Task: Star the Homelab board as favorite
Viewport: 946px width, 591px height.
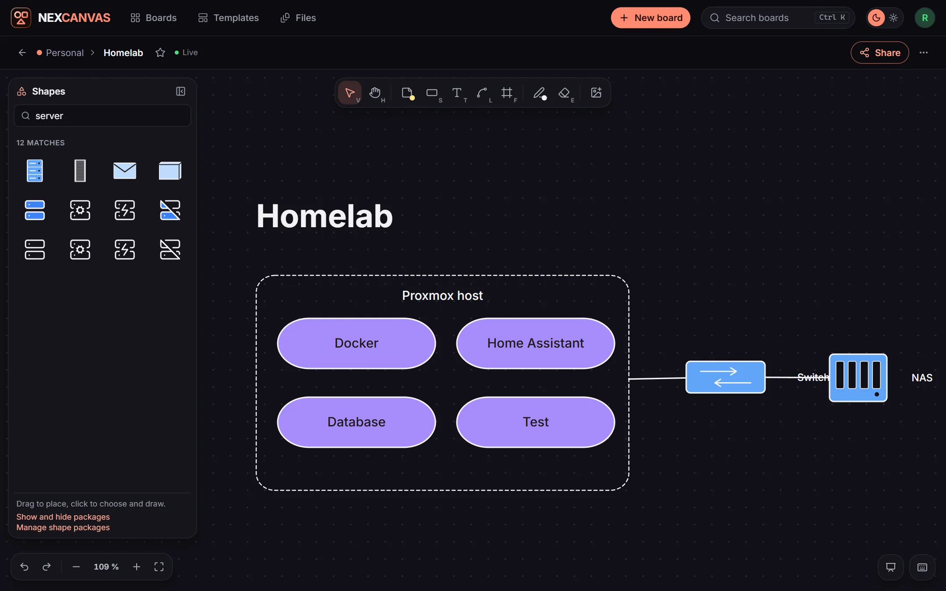Action: (x=160, y=53)
